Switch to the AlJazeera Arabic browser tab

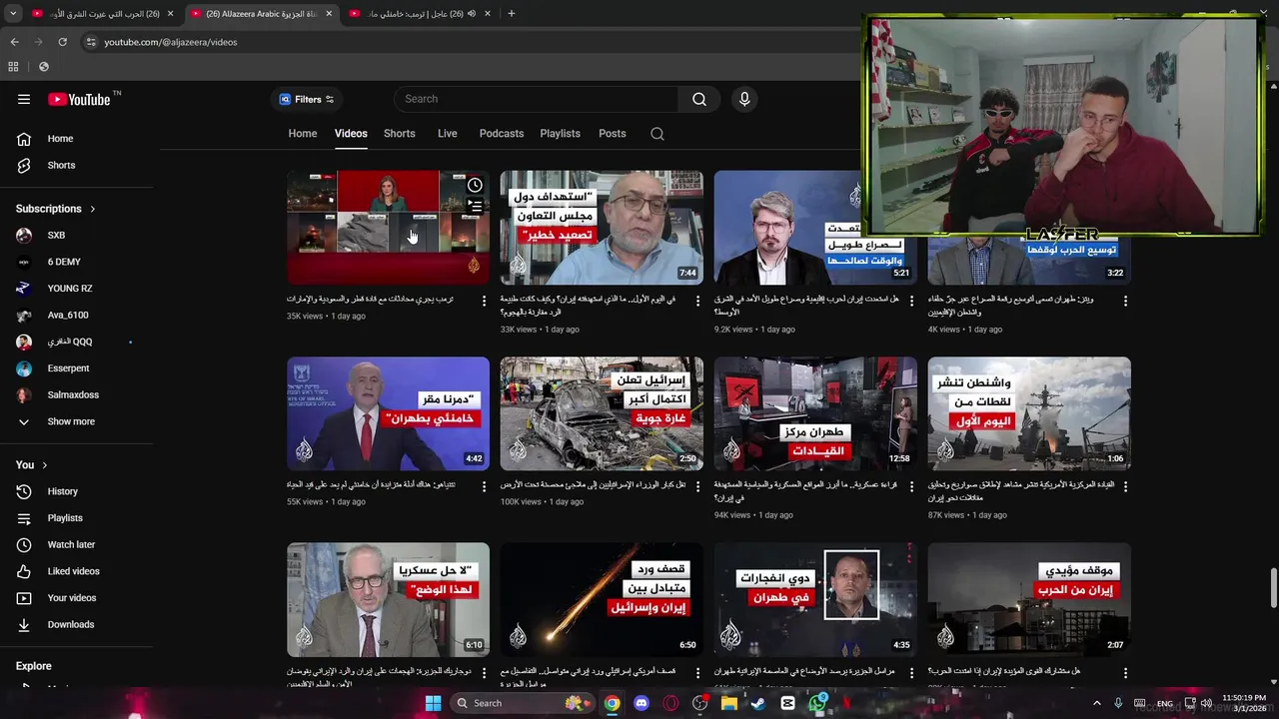point(263,14)
